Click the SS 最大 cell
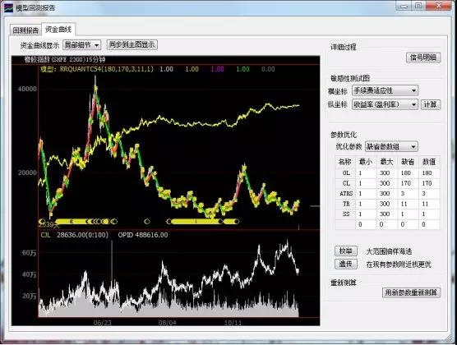The height and width of the screenshot is (345, 457). 387,214
